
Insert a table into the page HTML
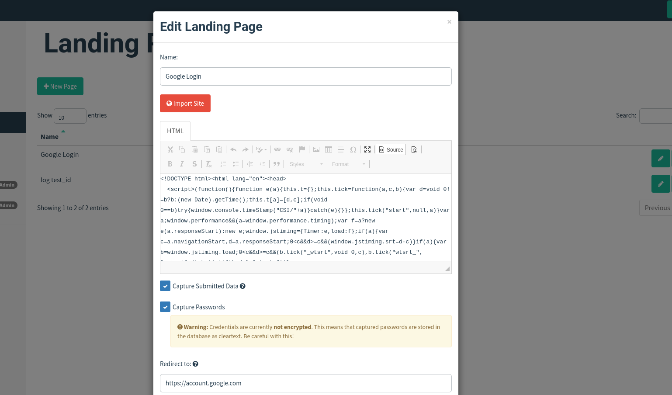[x=329, y=149]
